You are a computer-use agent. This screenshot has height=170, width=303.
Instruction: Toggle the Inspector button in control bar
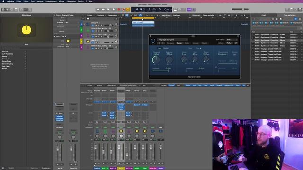pyautogui.click(x=8, y=9)
